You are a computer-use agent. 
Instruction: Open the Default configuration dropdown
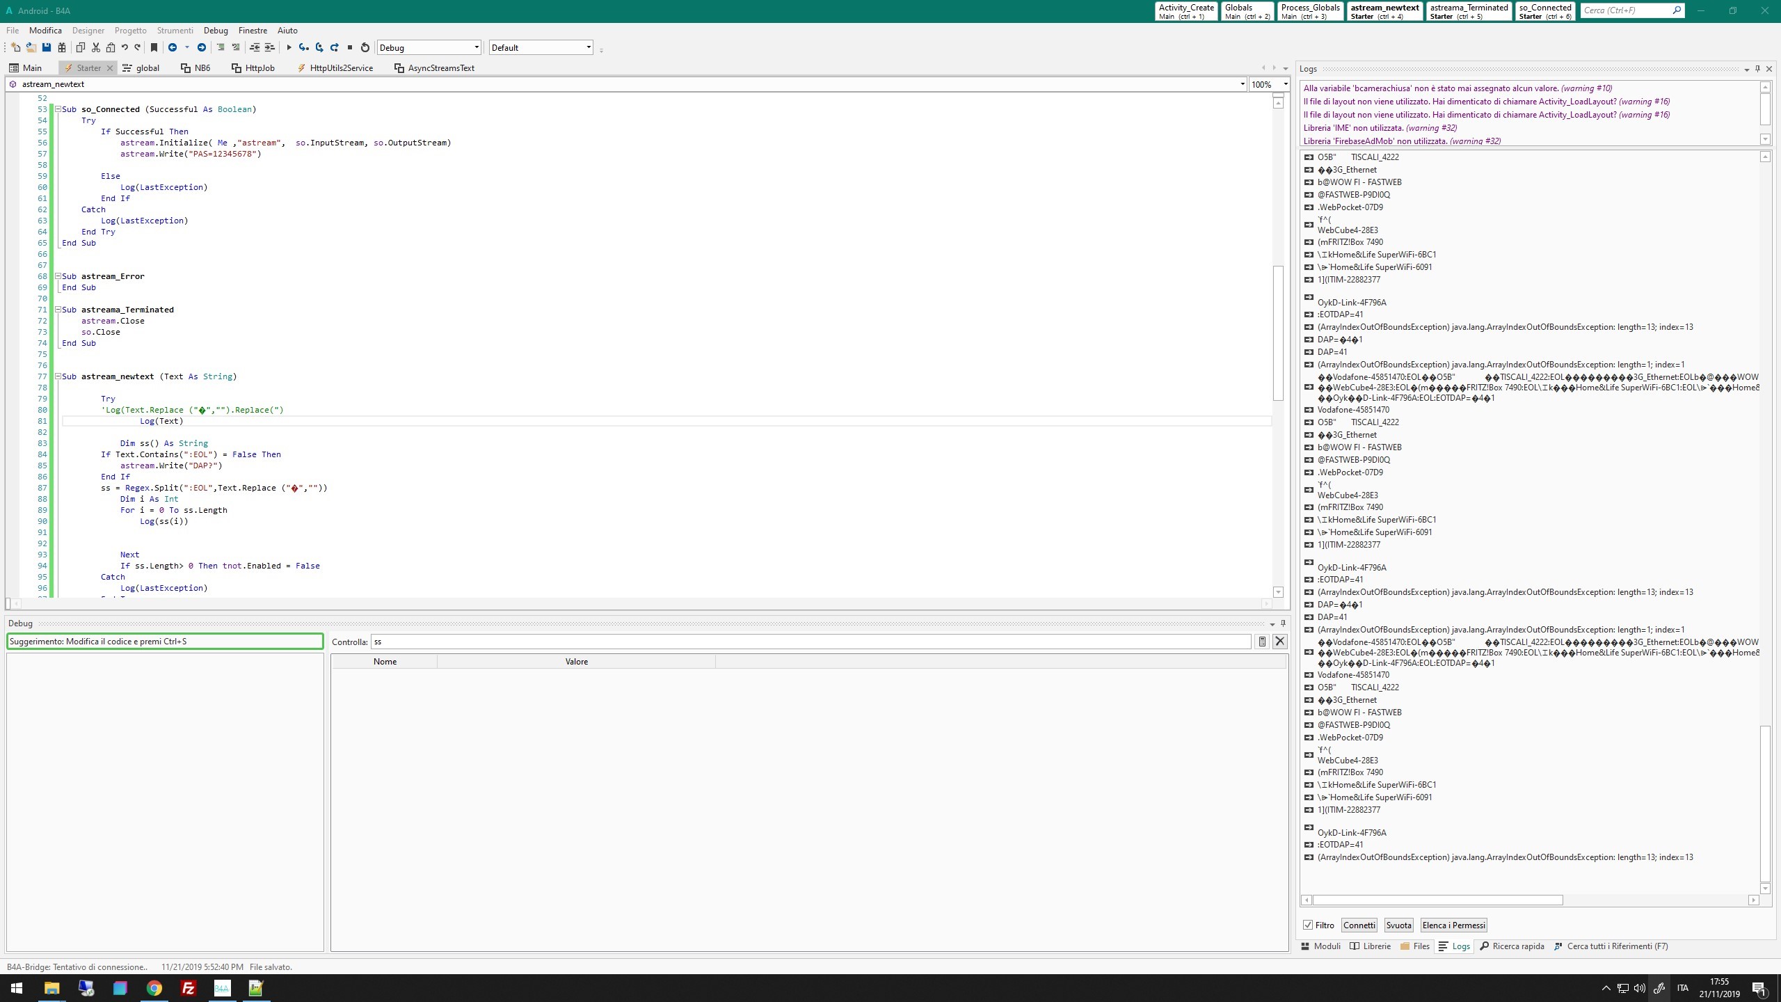[x=589, y=48]
